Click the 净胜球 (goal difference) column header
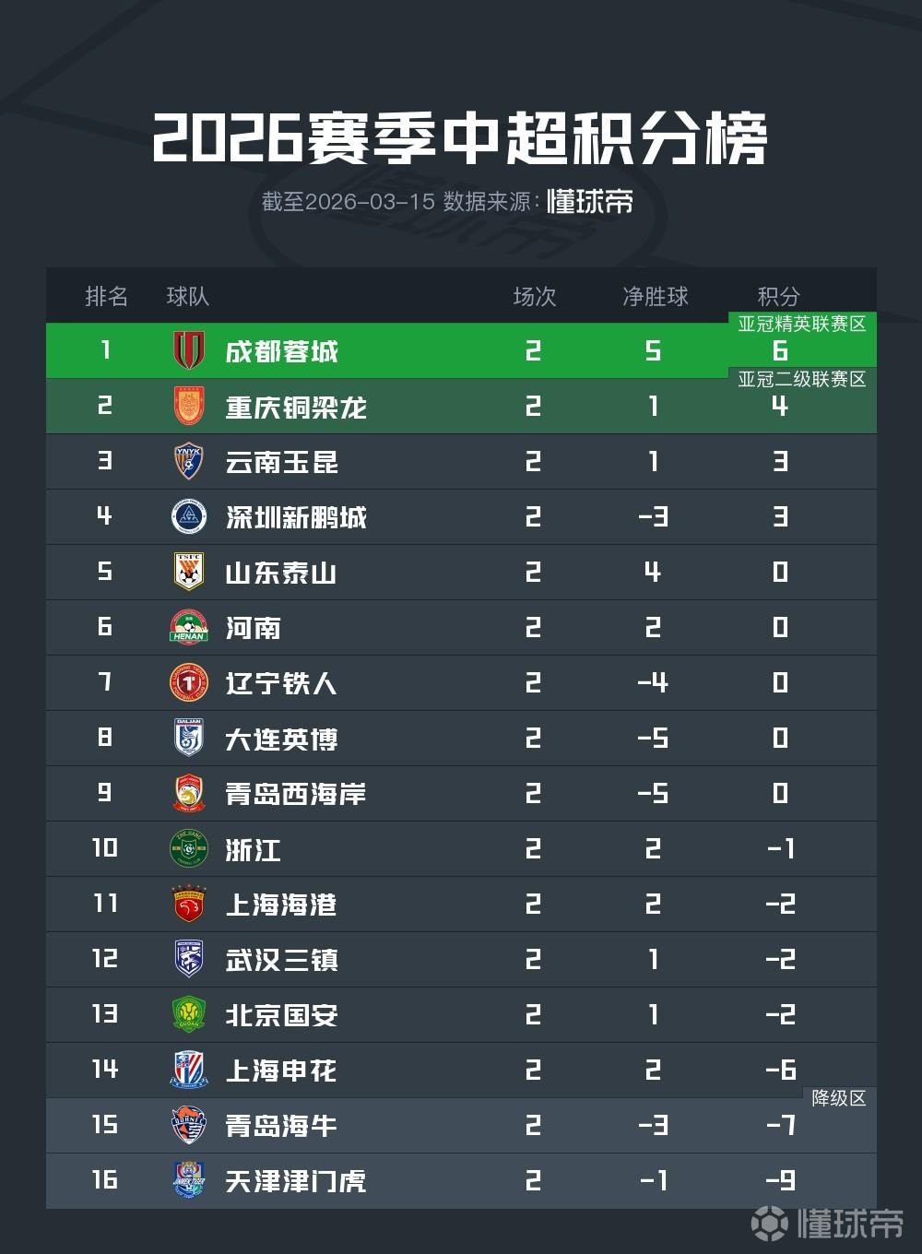 coord(655,297)
